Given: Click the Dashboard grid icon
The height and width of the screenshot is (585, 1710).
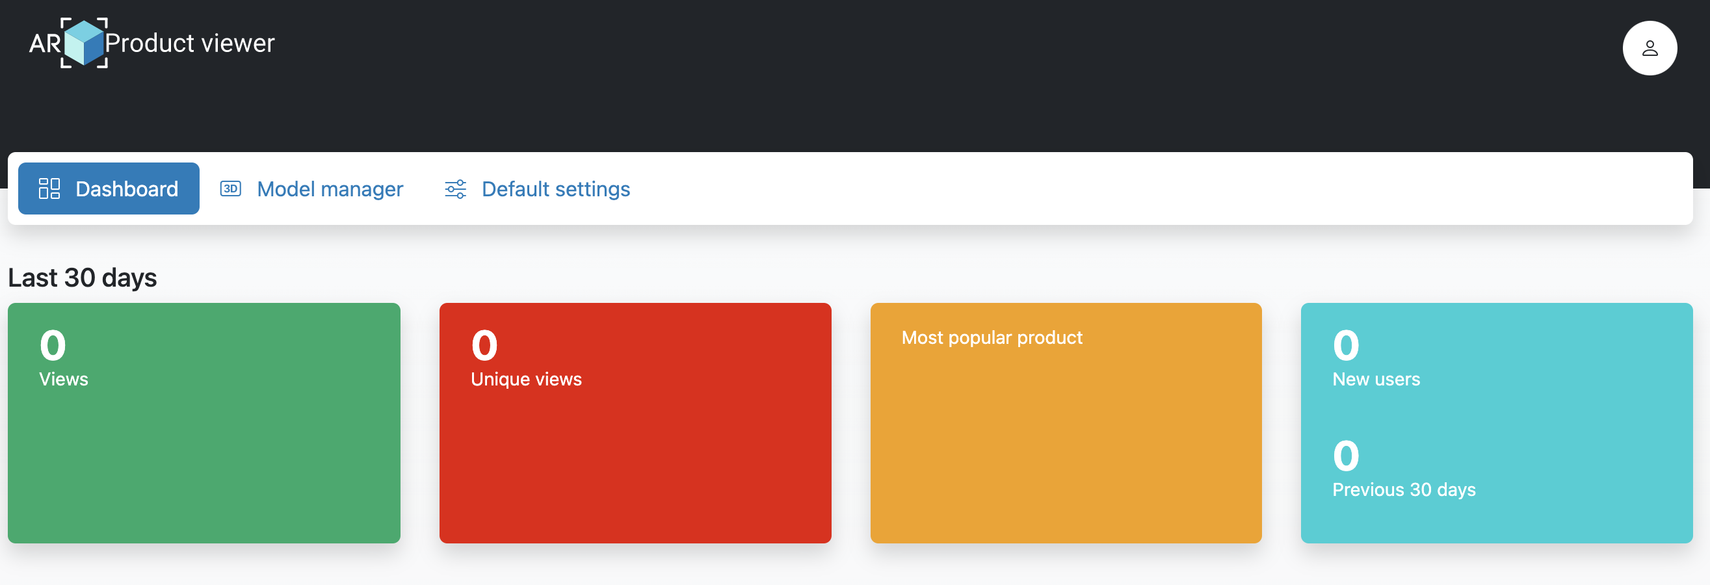Looking at the screenshot, I should point(49,188).
